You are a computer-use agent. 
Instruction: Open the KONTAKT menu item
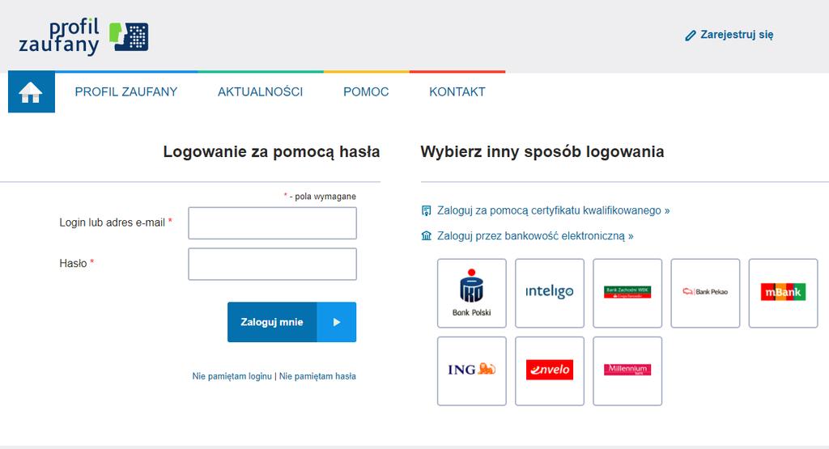click(x=457, y=92)
